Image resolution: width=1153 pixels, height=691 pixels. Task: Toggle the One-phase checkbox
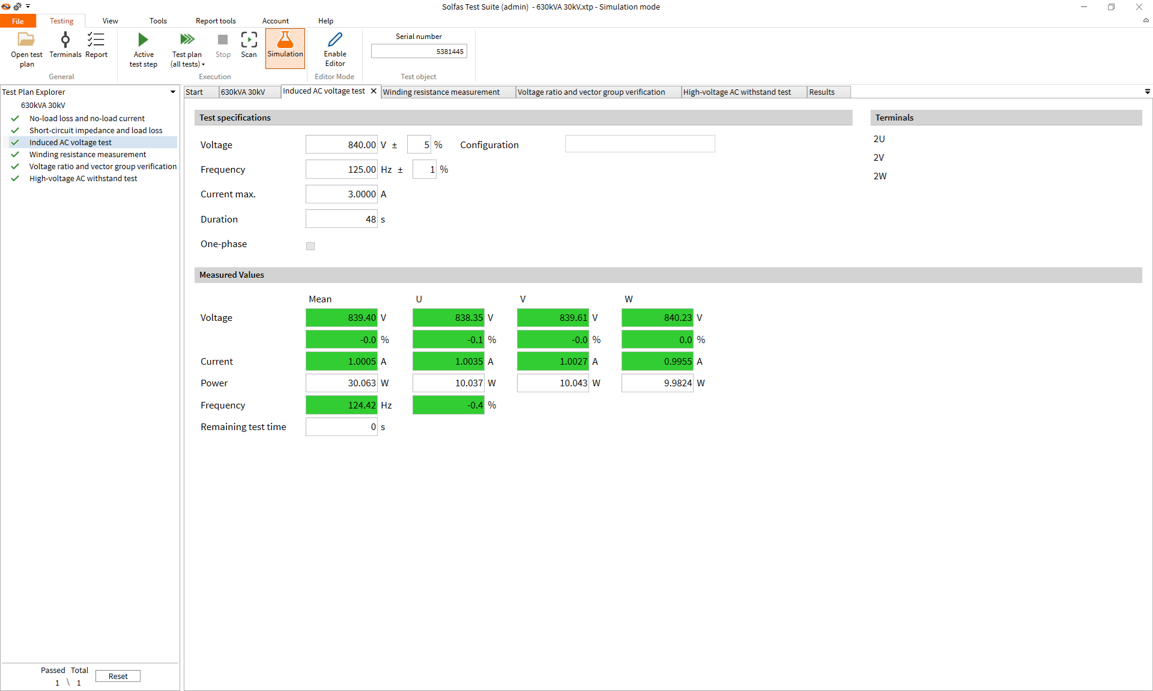(310, 246)
